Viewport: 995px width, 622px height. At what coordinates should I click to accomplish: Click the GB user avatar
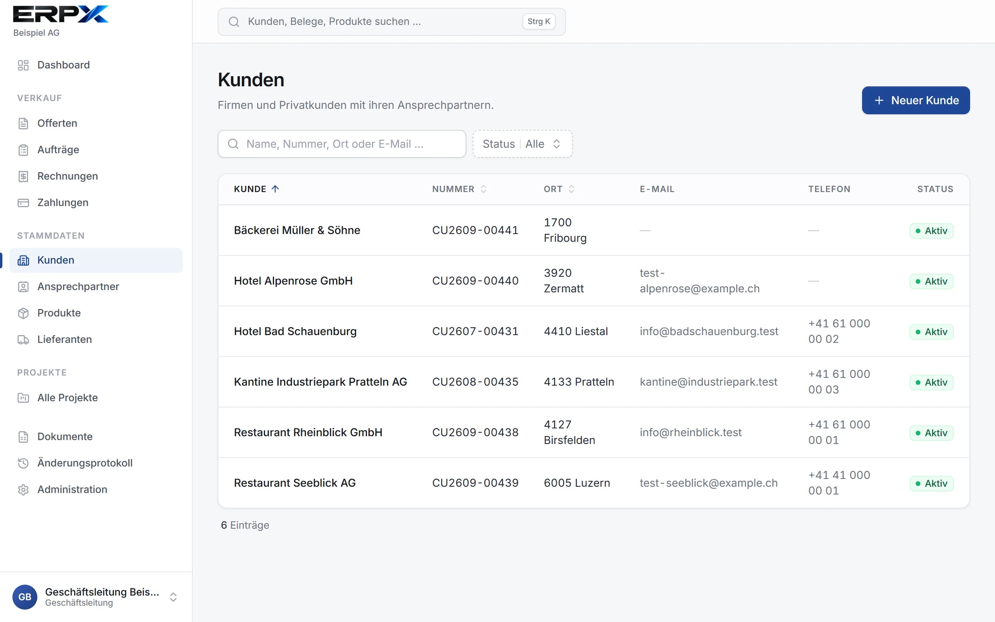pyautogui.click(x=25, y=597)
